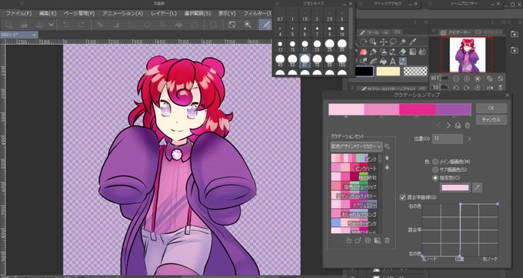Select the Text tool (A icon)
523x278 pixels.
pyautogui.click(x=393, y=62)
